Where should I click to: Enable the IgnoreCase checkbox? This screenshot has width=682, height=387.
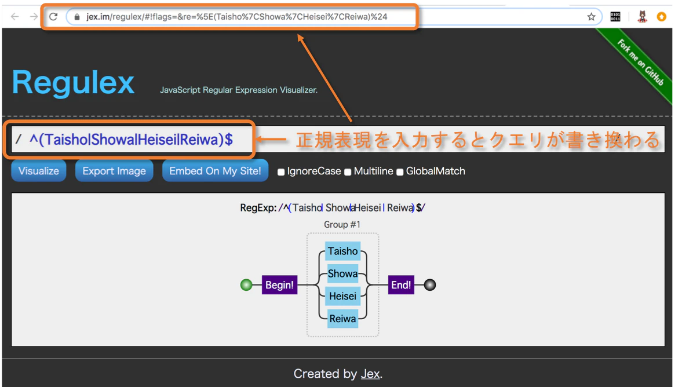[281, 171]
